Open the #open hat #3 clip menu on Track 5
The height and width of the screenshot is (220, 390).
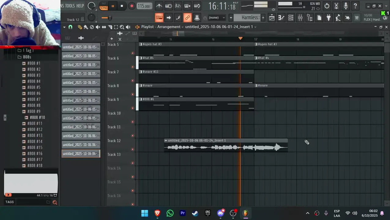[x=141, y=44]
